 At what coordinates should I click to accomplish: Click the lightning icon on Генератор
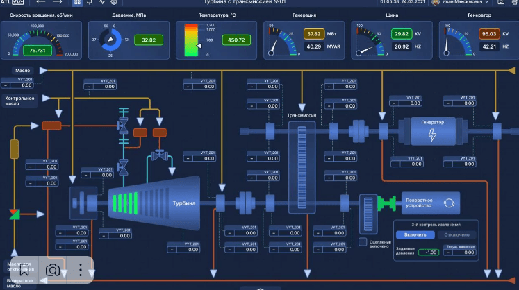(432, 135)
